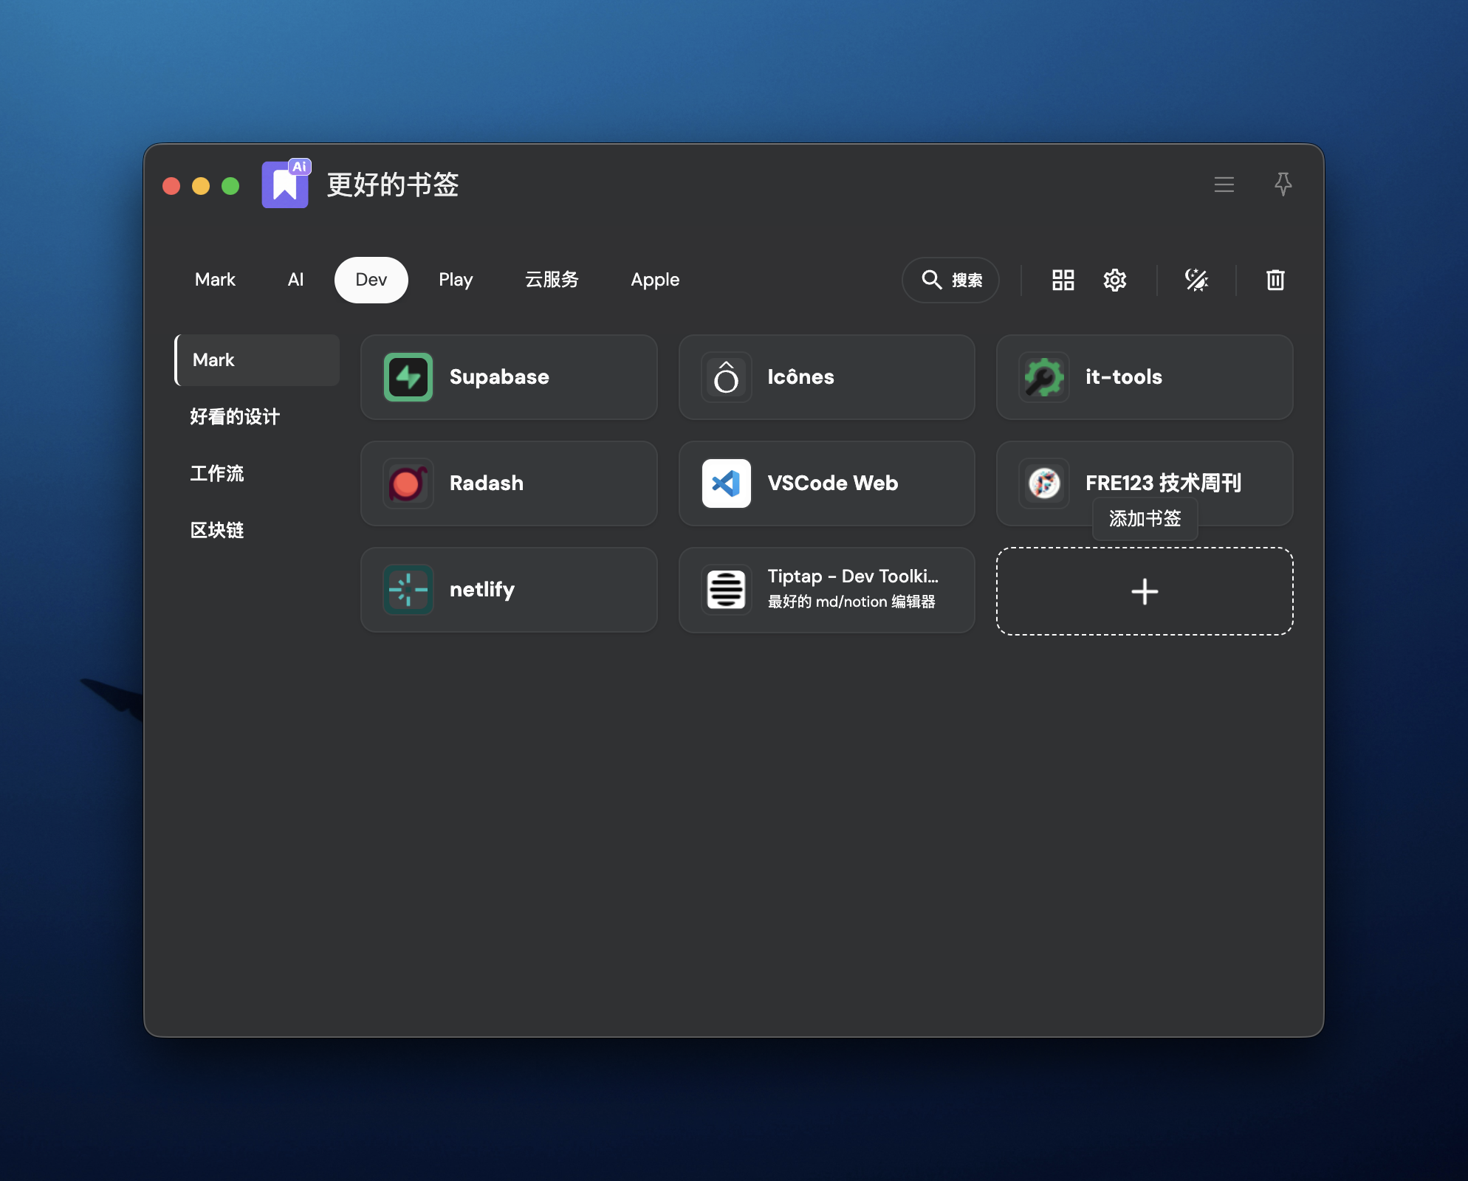The height and width of the screenshot is (1181, 1468).
Task: Open the search box
Action: (x=950, y=280)
